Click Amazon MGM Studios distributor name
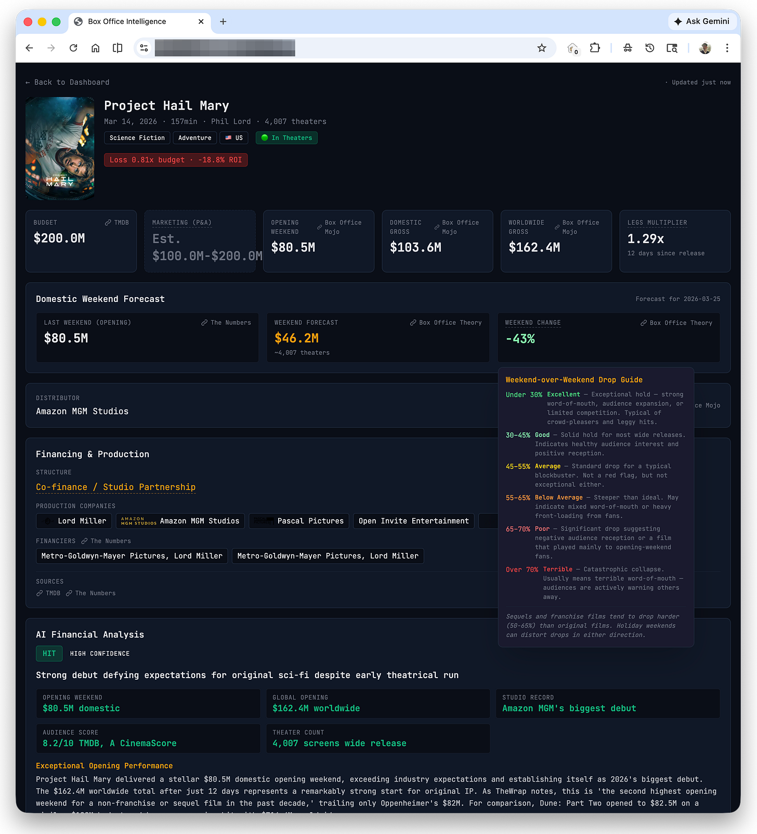The width and height of the screenshot is (757, 834). (x=82, y=411)
